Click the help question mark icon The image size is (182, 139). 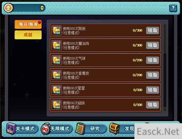tap(173, 8)
